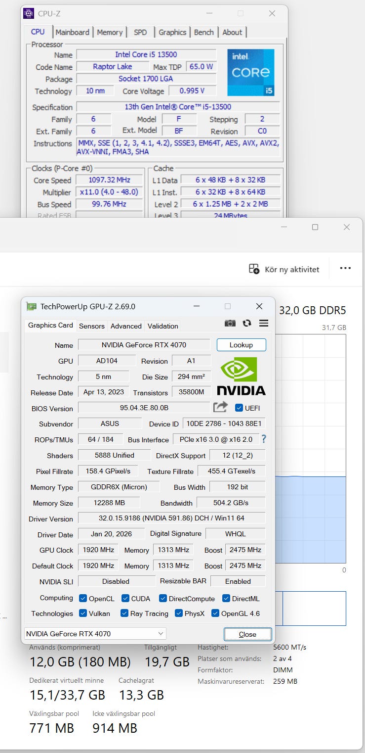Open the Validation tab in GPU-Z
This screenshot has width=365, height=753.
pyautogui.click(x=162, y=326)
